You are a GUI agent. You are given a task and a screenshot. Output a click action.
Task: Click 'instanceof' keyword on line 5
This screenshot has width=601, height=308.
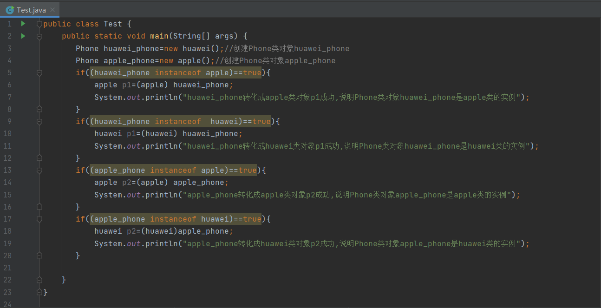pos(178,72)
